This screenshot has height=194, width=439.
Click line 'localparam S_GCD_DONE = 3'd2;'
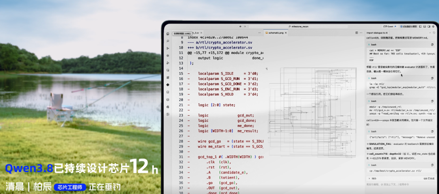coord(228,84)
